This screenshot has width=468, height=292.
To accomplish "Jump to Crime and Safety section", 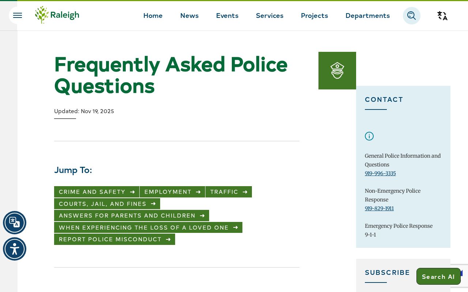I will tap(97, 192).
